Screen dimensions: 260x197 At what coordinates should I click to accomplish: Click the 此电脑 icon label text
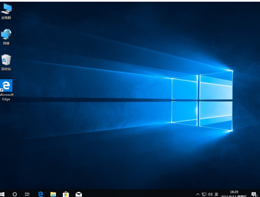[x=6, y=18]
